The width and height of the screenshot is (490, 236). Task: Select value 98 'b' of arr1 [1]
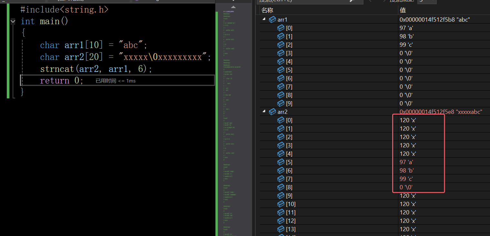point(407,36)
